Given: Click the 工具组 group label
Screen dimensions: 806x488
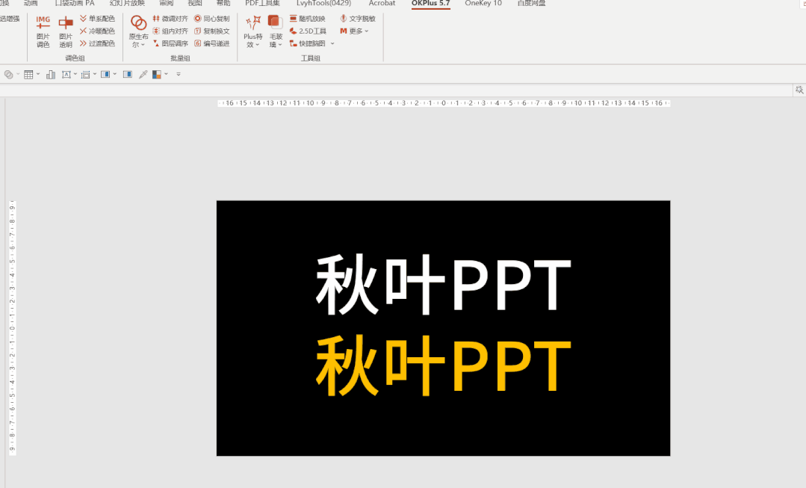Looking at the screenshot, I should 311,58.
